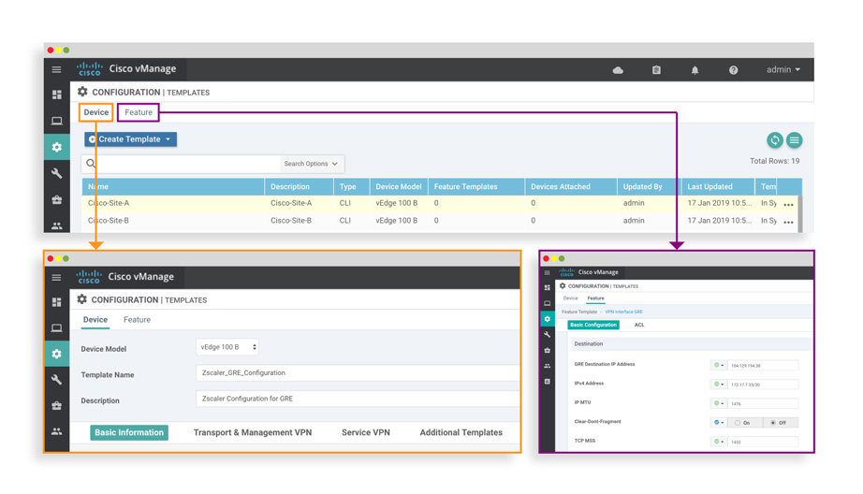
Task: Open scope dropdown beside Clear-Dont-Fragment
Action: pos(718,422)
